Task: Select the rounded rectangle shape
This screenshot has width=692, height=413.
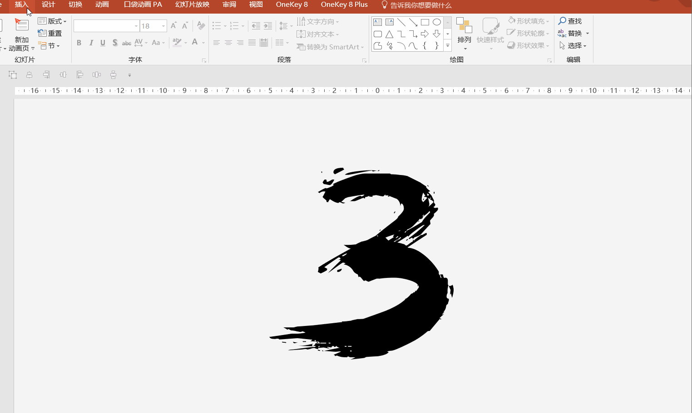Action: (x=378, y=34)
